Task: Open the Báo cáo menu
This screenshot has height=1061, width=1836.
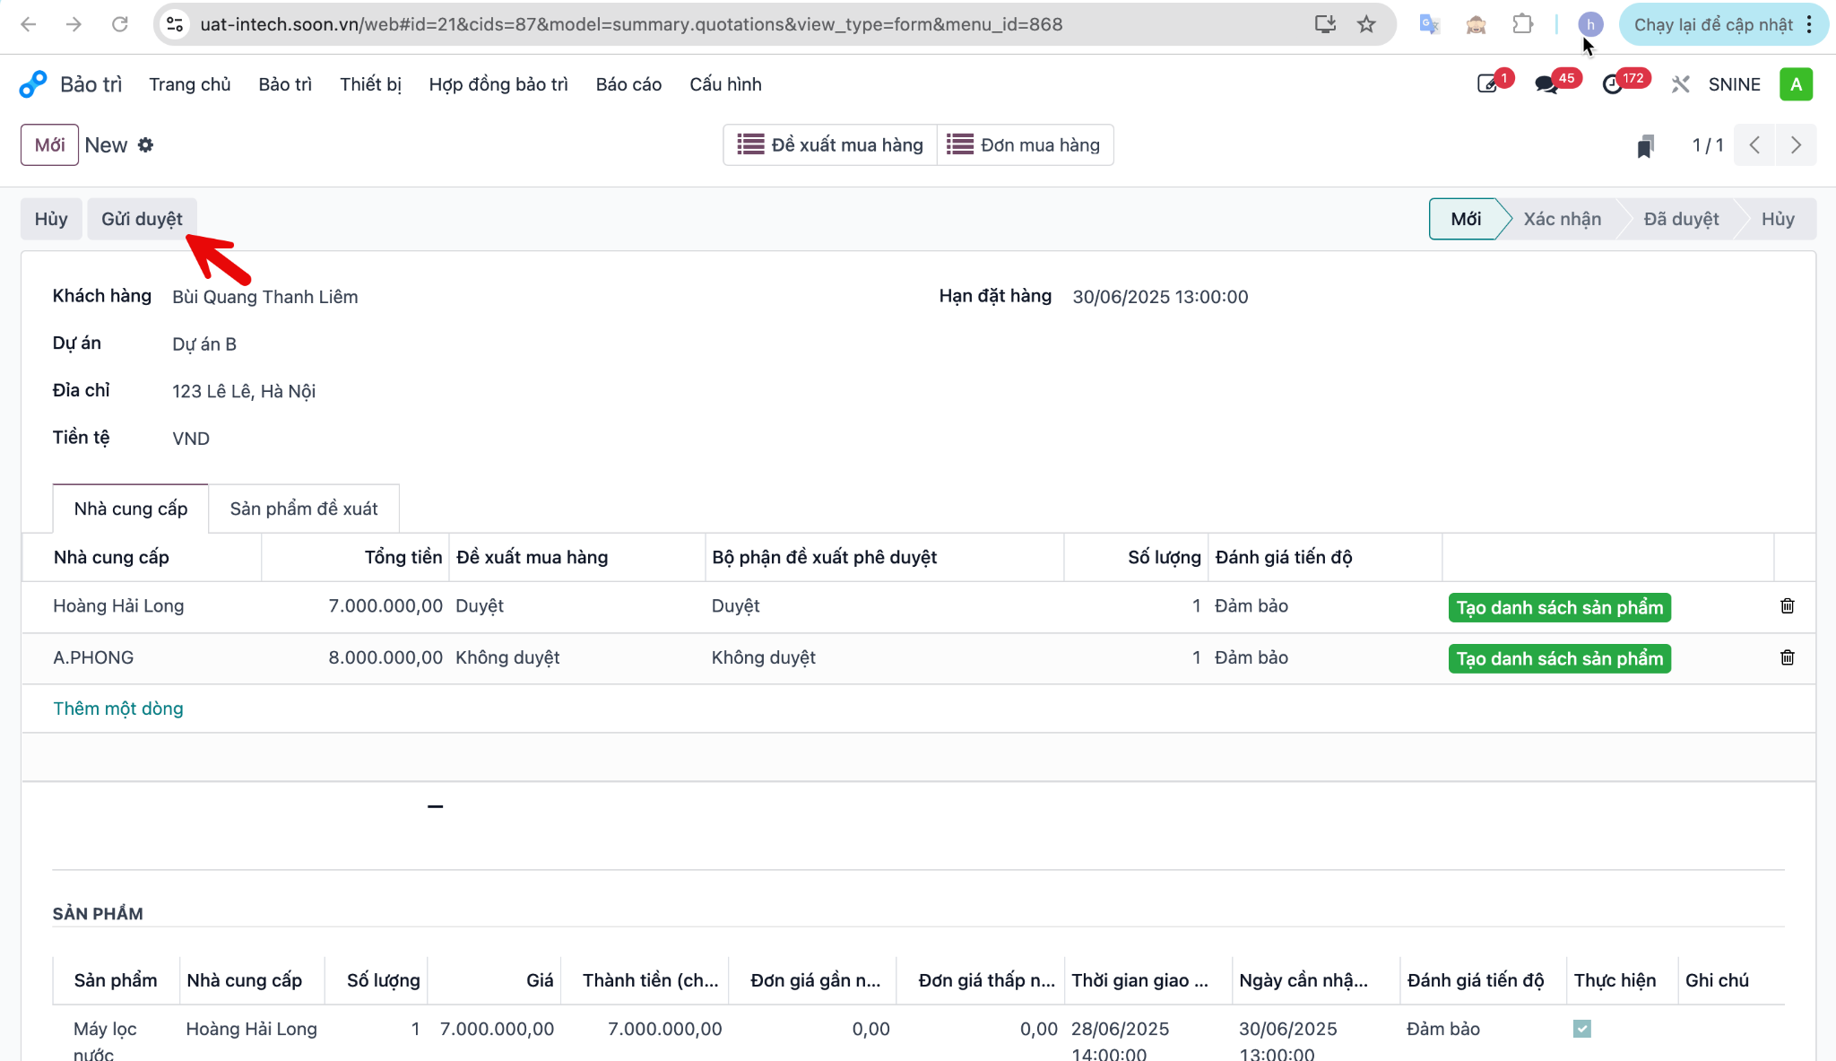Action: (x=628, y=84)
